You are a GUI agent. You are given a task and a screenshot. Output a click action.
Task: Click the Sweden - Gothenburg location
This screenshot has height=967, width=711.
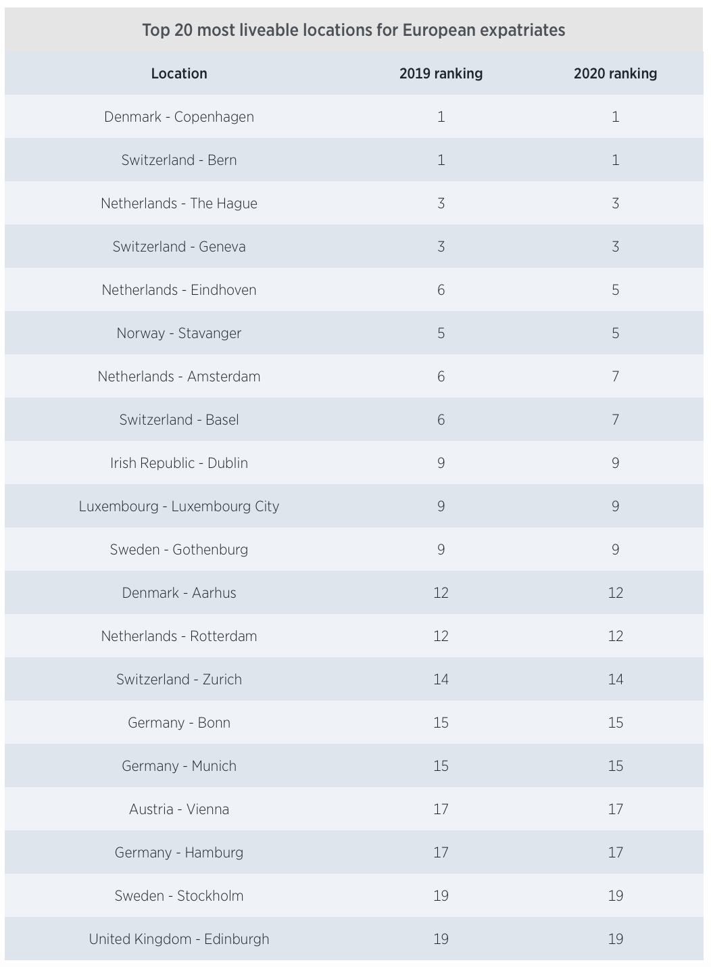179,550
